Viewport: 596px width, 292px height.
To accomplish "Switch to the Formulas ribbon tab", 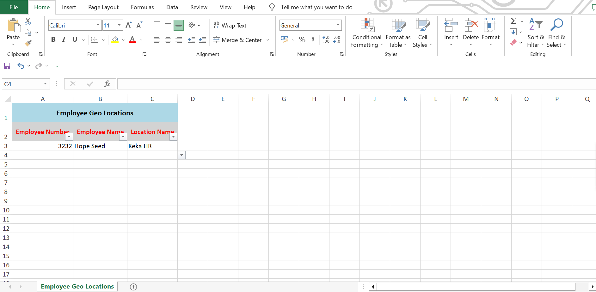I will pyautogui.click(x=142, y=7).
